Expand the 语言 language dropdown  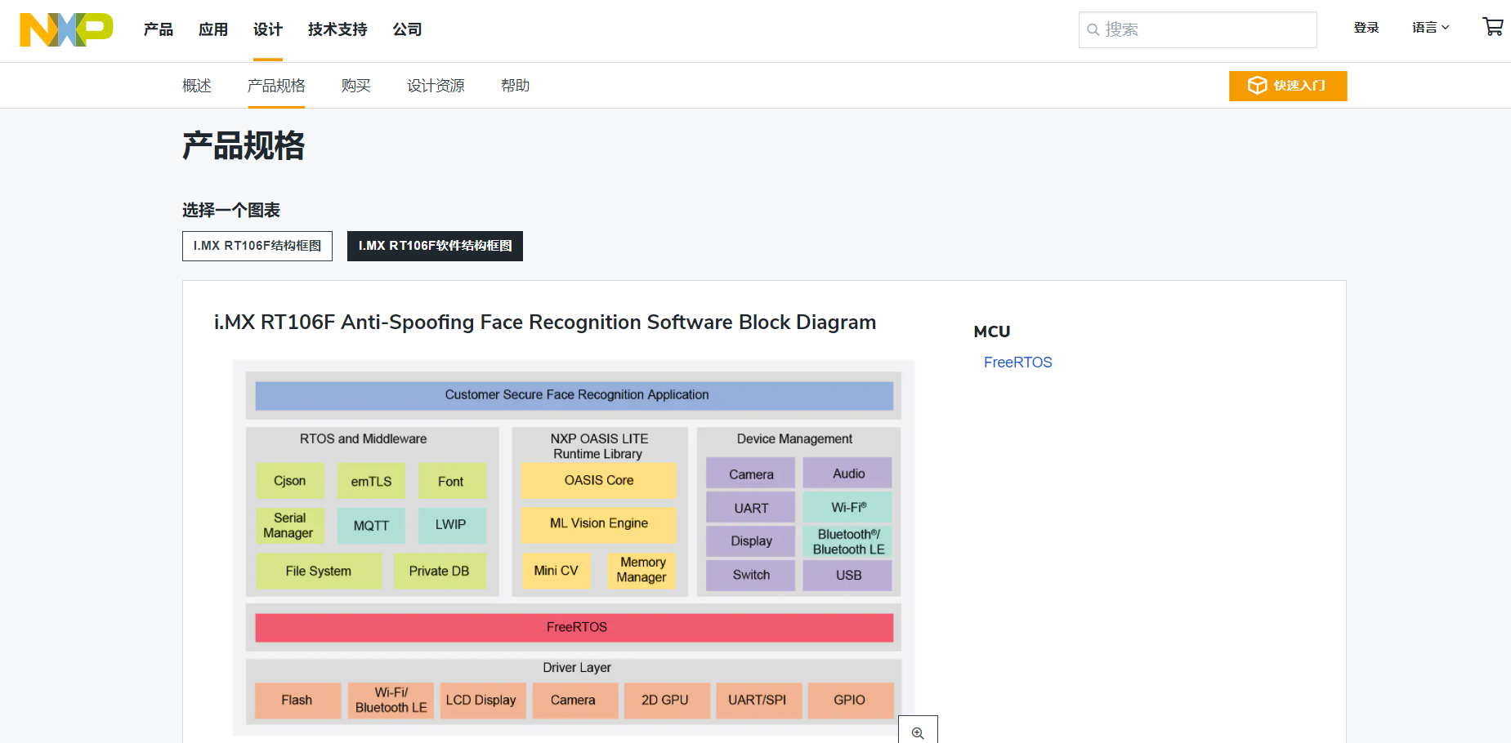point(1431,28)
